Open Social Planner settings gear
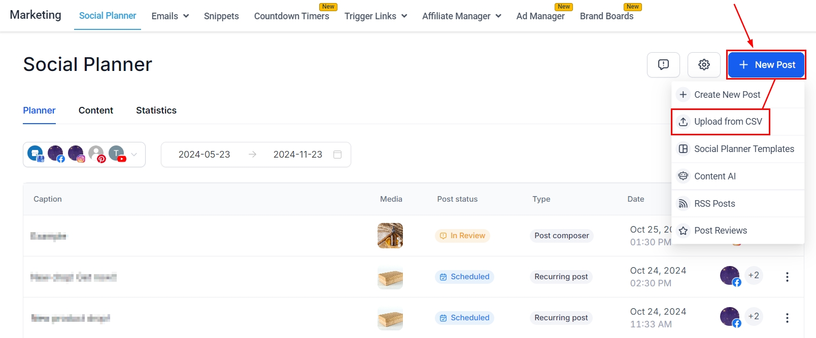816x338 pixels. [704, 65]
